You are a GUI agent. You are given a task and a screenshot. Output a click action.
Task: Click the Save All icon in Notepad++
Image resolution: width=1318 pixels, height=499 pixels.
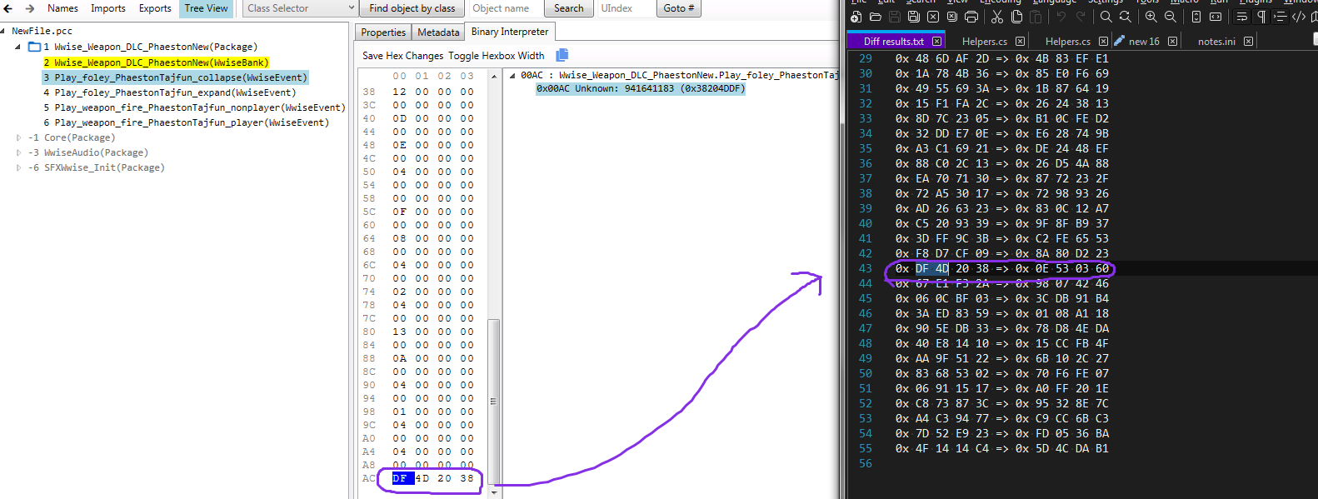pyautogui.click(x=914, y=17)
